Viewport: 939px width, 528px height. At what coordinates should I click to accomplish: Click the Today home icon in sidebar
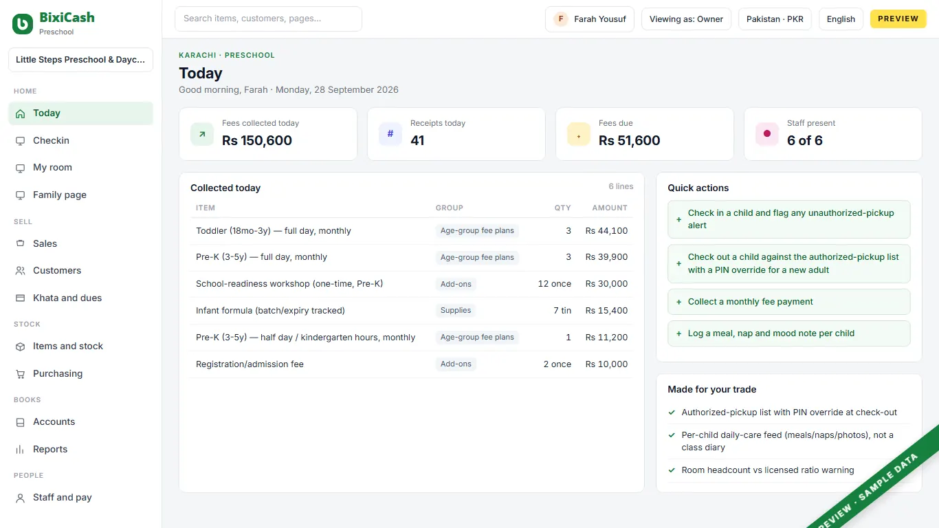pos(20,113)
